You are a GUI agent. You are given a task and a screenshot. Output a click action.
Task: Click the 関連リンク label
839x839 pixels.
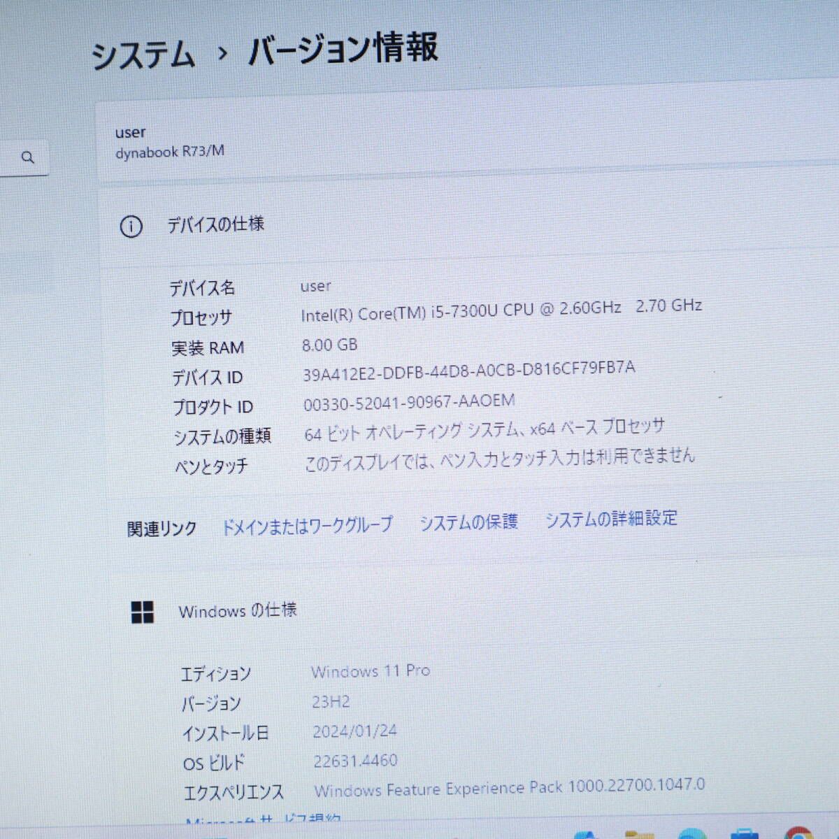162,529
